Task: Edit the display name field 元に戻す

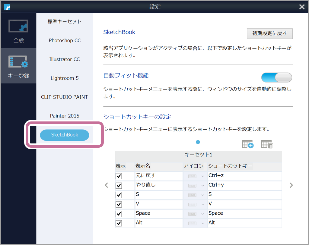Action: (x=159, y=176)
